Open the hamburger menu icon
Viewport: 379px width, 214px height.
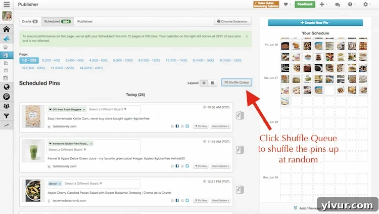point(6,5)
